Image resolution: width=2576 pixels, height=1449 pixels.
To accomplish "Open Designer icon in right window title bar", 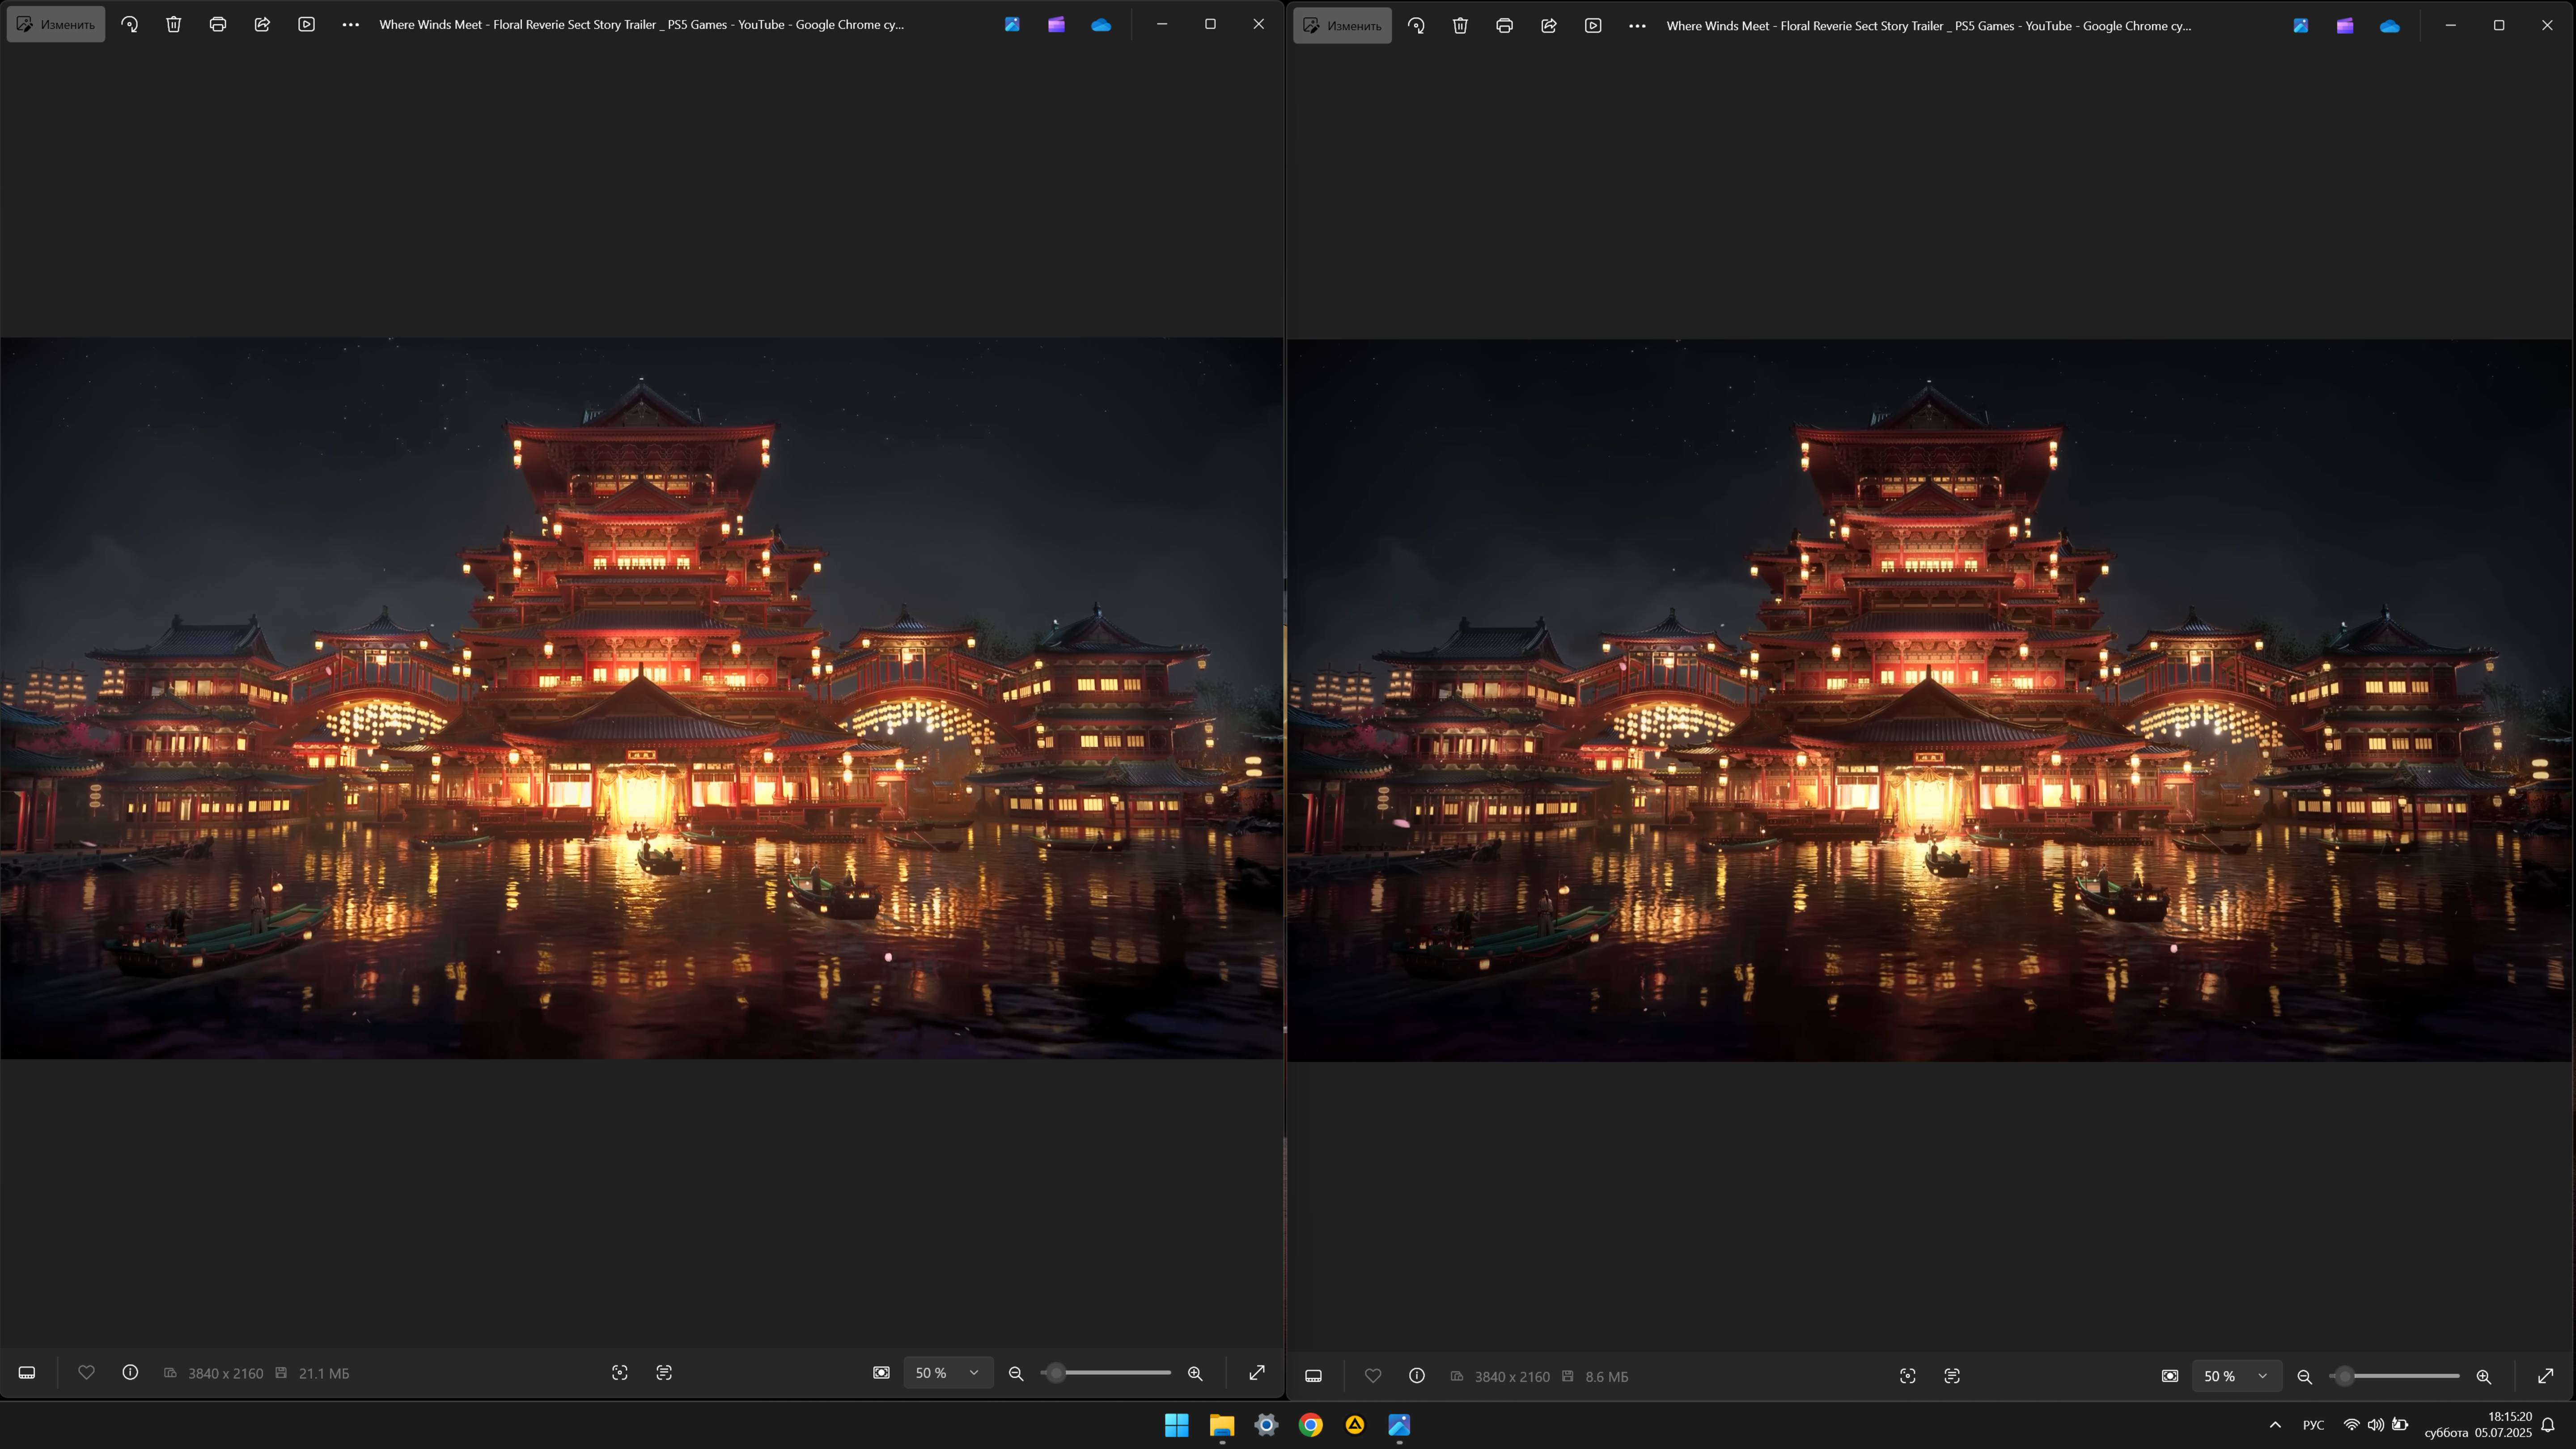I will click(2301, 26).
